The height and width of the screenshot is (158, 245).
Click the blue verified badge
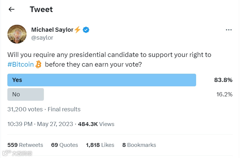[86, 30]
